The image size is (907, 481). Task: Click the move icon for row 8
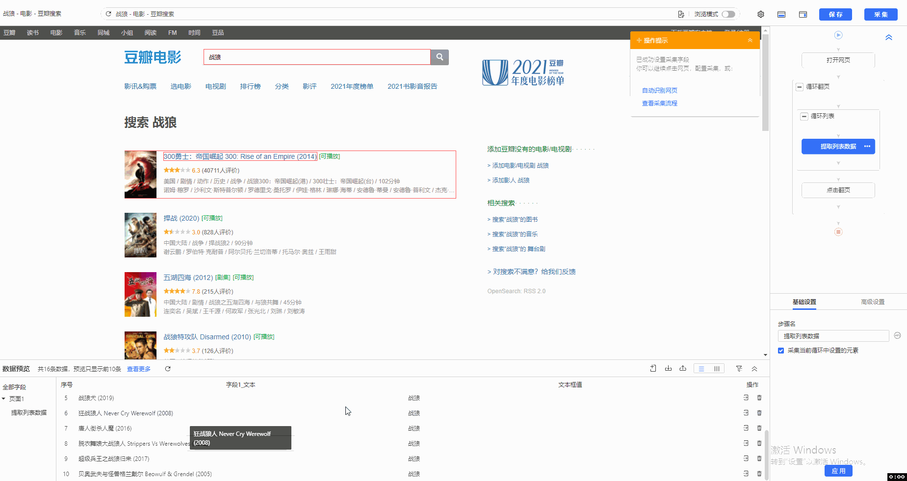click(x=746, y=443)
